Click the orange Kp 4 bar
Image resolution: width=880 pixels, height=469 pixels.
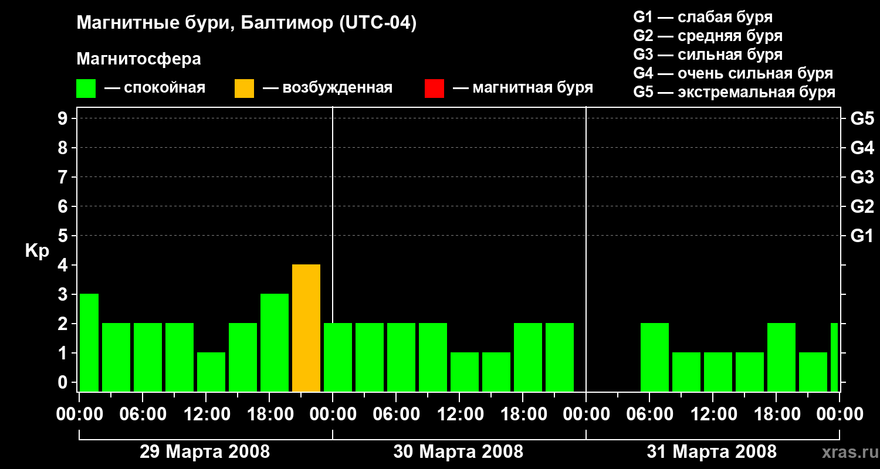pos(306,328)
